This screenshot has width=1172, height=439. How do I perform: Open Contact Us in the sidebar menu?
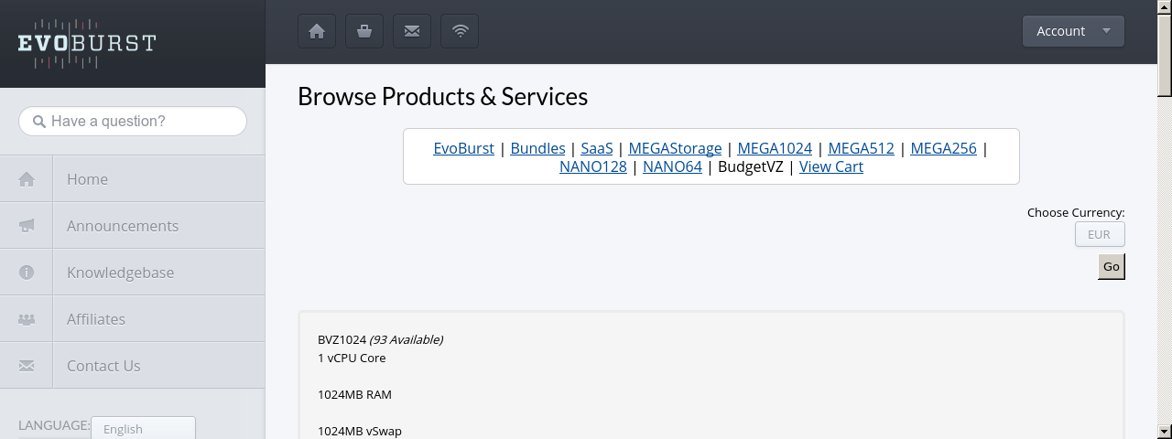133,366
